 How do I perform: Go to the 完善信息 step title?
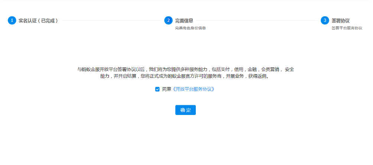pos(184,21)
